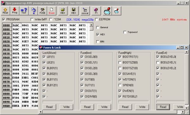The image size is (190, 115).
Task: Click the blue question-mark toolbar icon
Action: 33,11
